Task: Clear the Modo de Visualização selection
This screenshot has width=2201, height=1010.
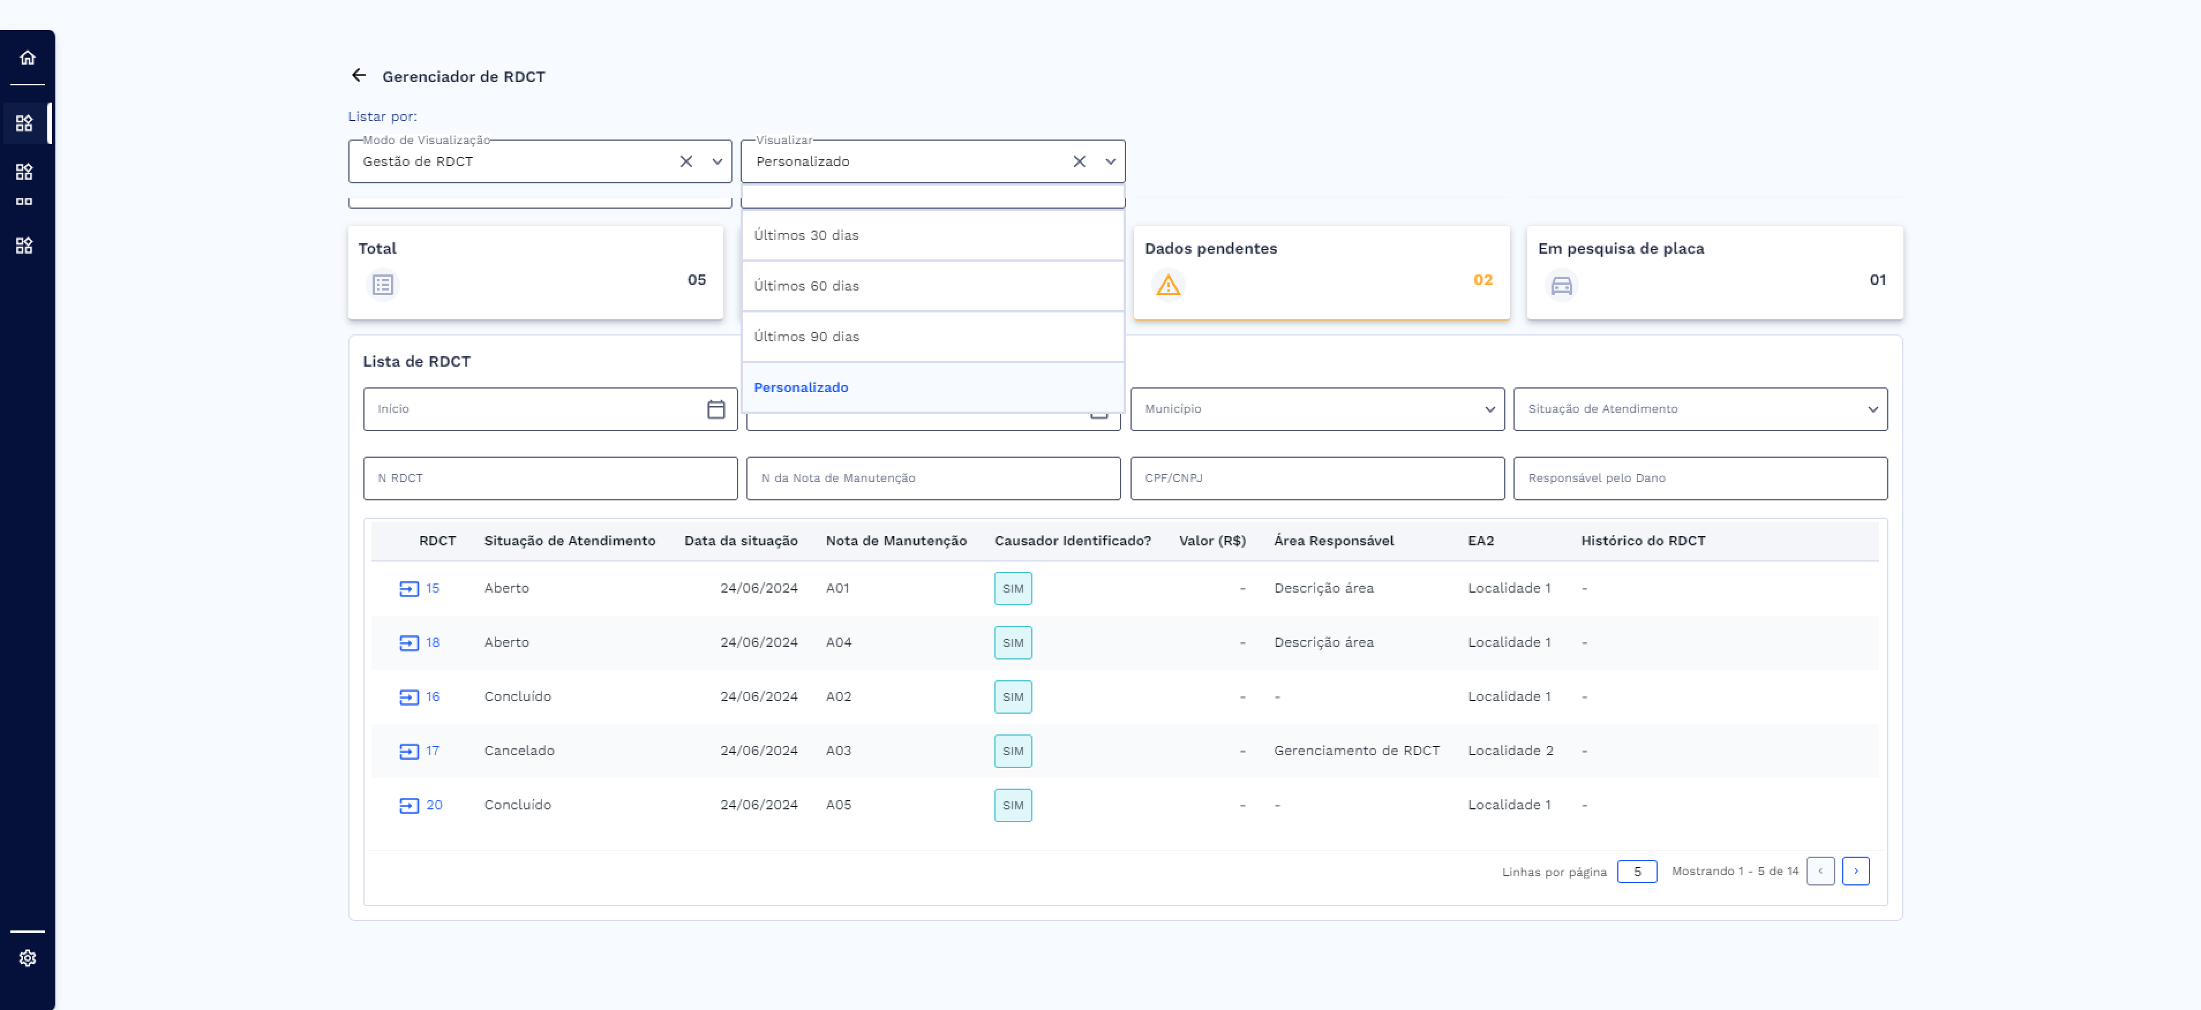Action: (x=685, y=162)
